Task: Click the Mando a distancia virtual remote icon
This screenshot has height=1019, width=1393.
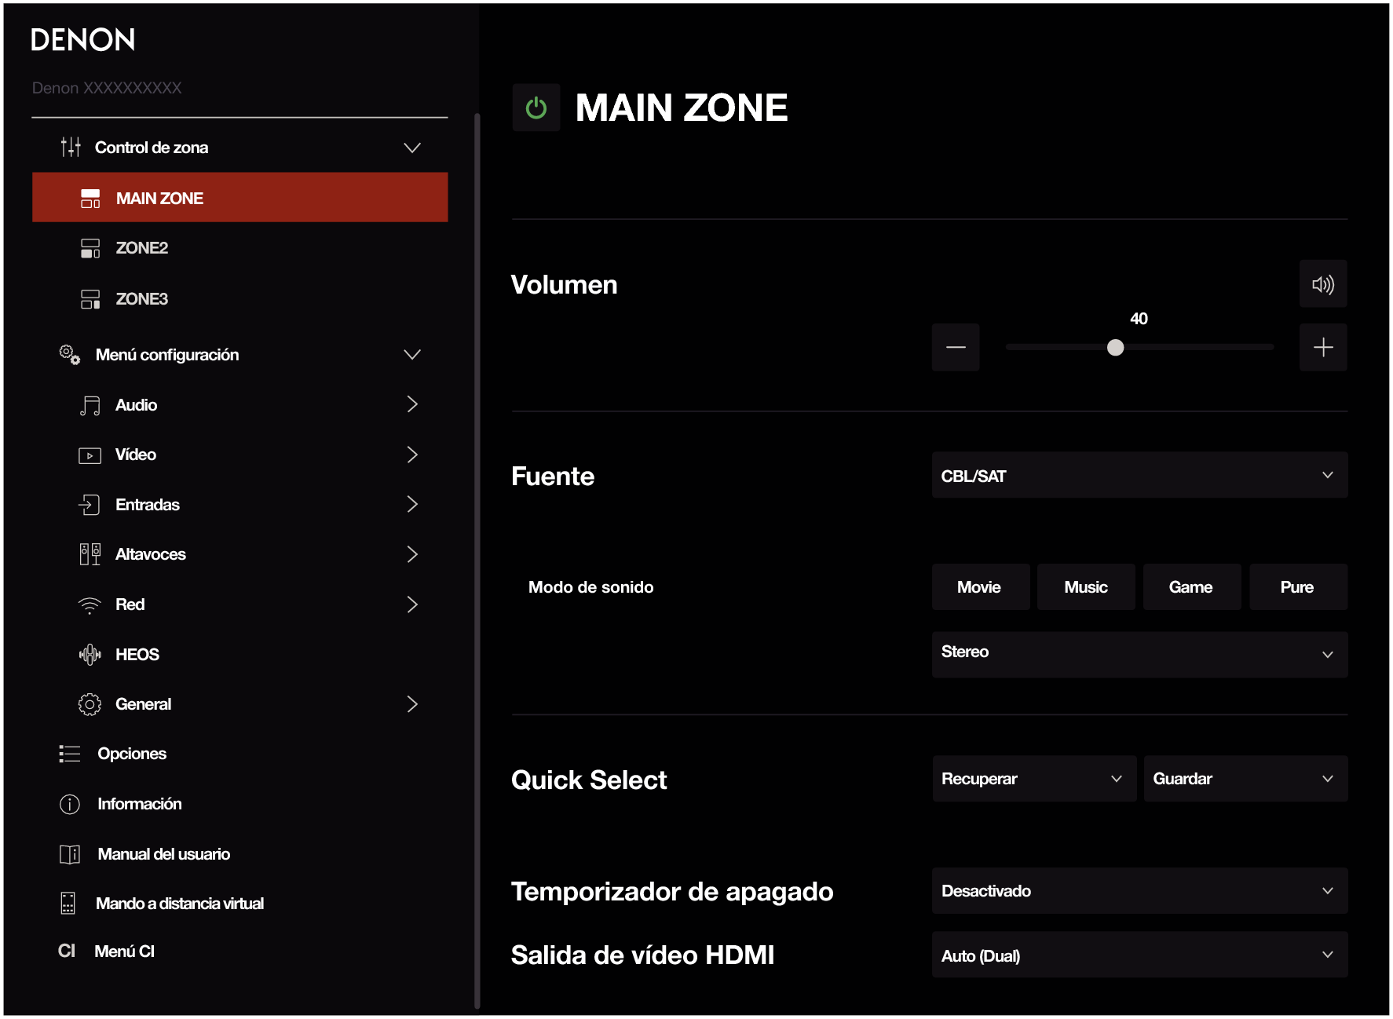Action: (68, 904)
